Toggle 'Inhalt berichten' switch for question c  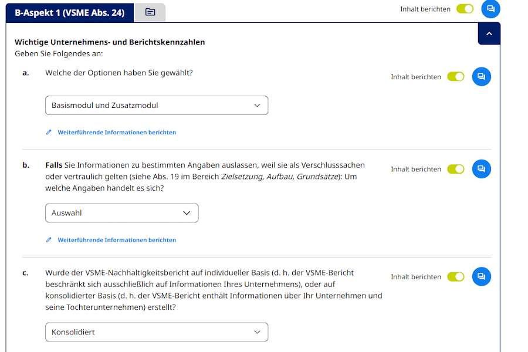pyautogui.click(x=456, y=277)
